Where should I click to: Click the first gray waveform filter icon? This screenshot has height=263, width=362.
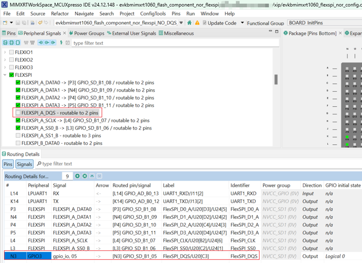tap(26, 42)
